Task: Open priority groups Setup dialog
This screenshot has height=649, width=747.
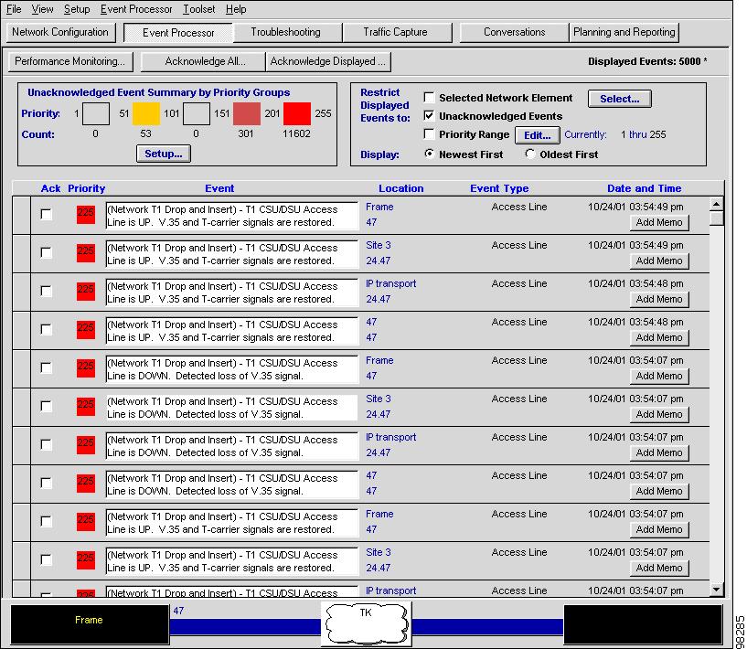Action: (164, 154)
